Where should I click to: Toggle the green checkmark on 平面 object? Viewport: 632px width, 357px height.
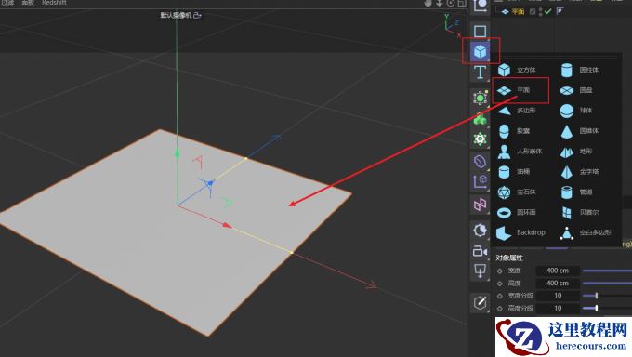(x=547, y=12)
